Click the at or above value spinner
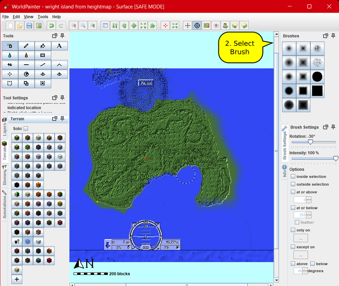 302,200
